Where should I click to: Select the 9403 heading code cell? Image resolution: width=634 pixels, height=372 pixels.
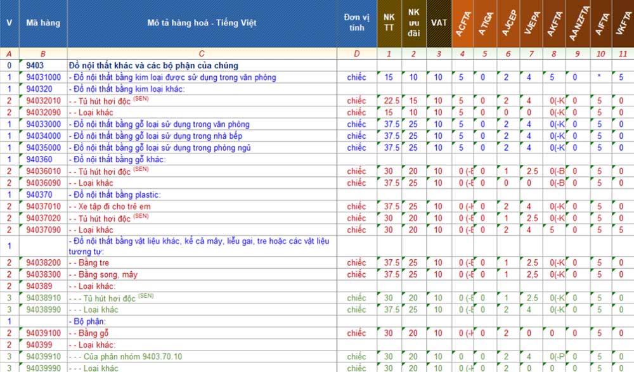pyautogui.click(x=43, y=65)
